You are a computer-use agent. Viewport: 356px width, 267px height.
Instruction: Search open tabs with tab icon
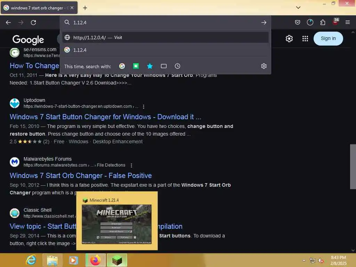tap(164, 66)
